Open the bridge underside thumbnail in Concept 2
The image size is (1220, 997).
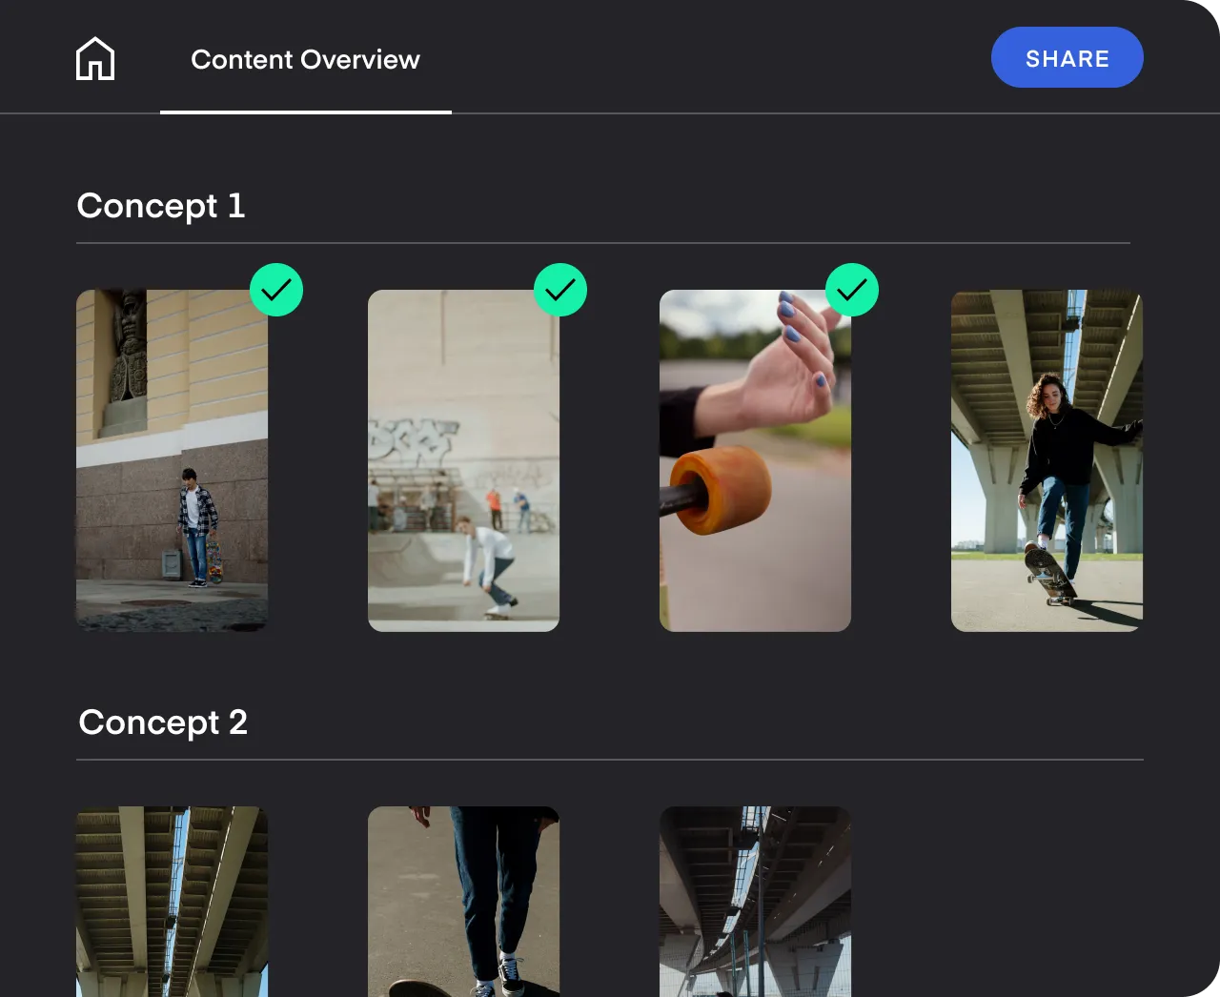[x=172, y=901]
